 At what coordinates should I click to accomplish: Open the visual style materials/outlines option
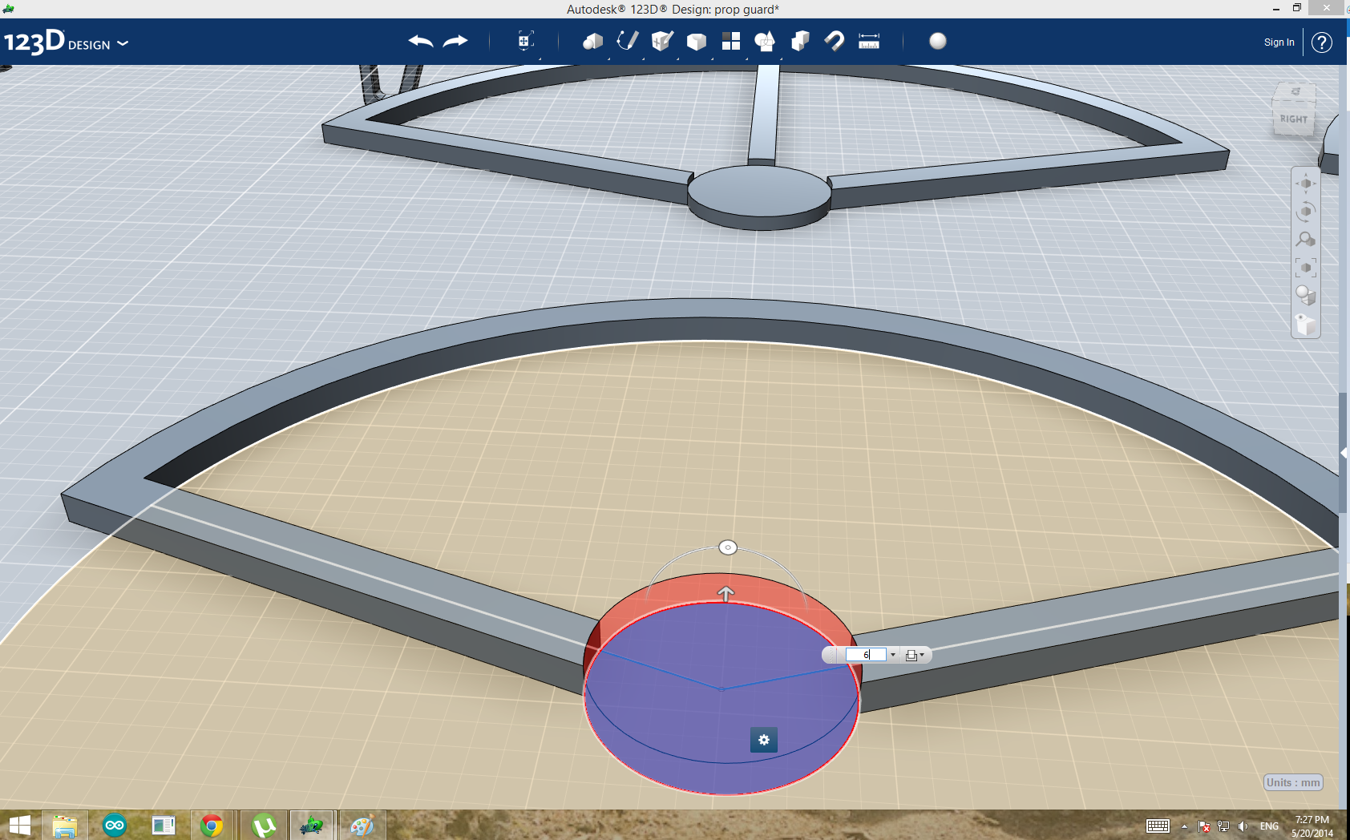(1306, 296)
